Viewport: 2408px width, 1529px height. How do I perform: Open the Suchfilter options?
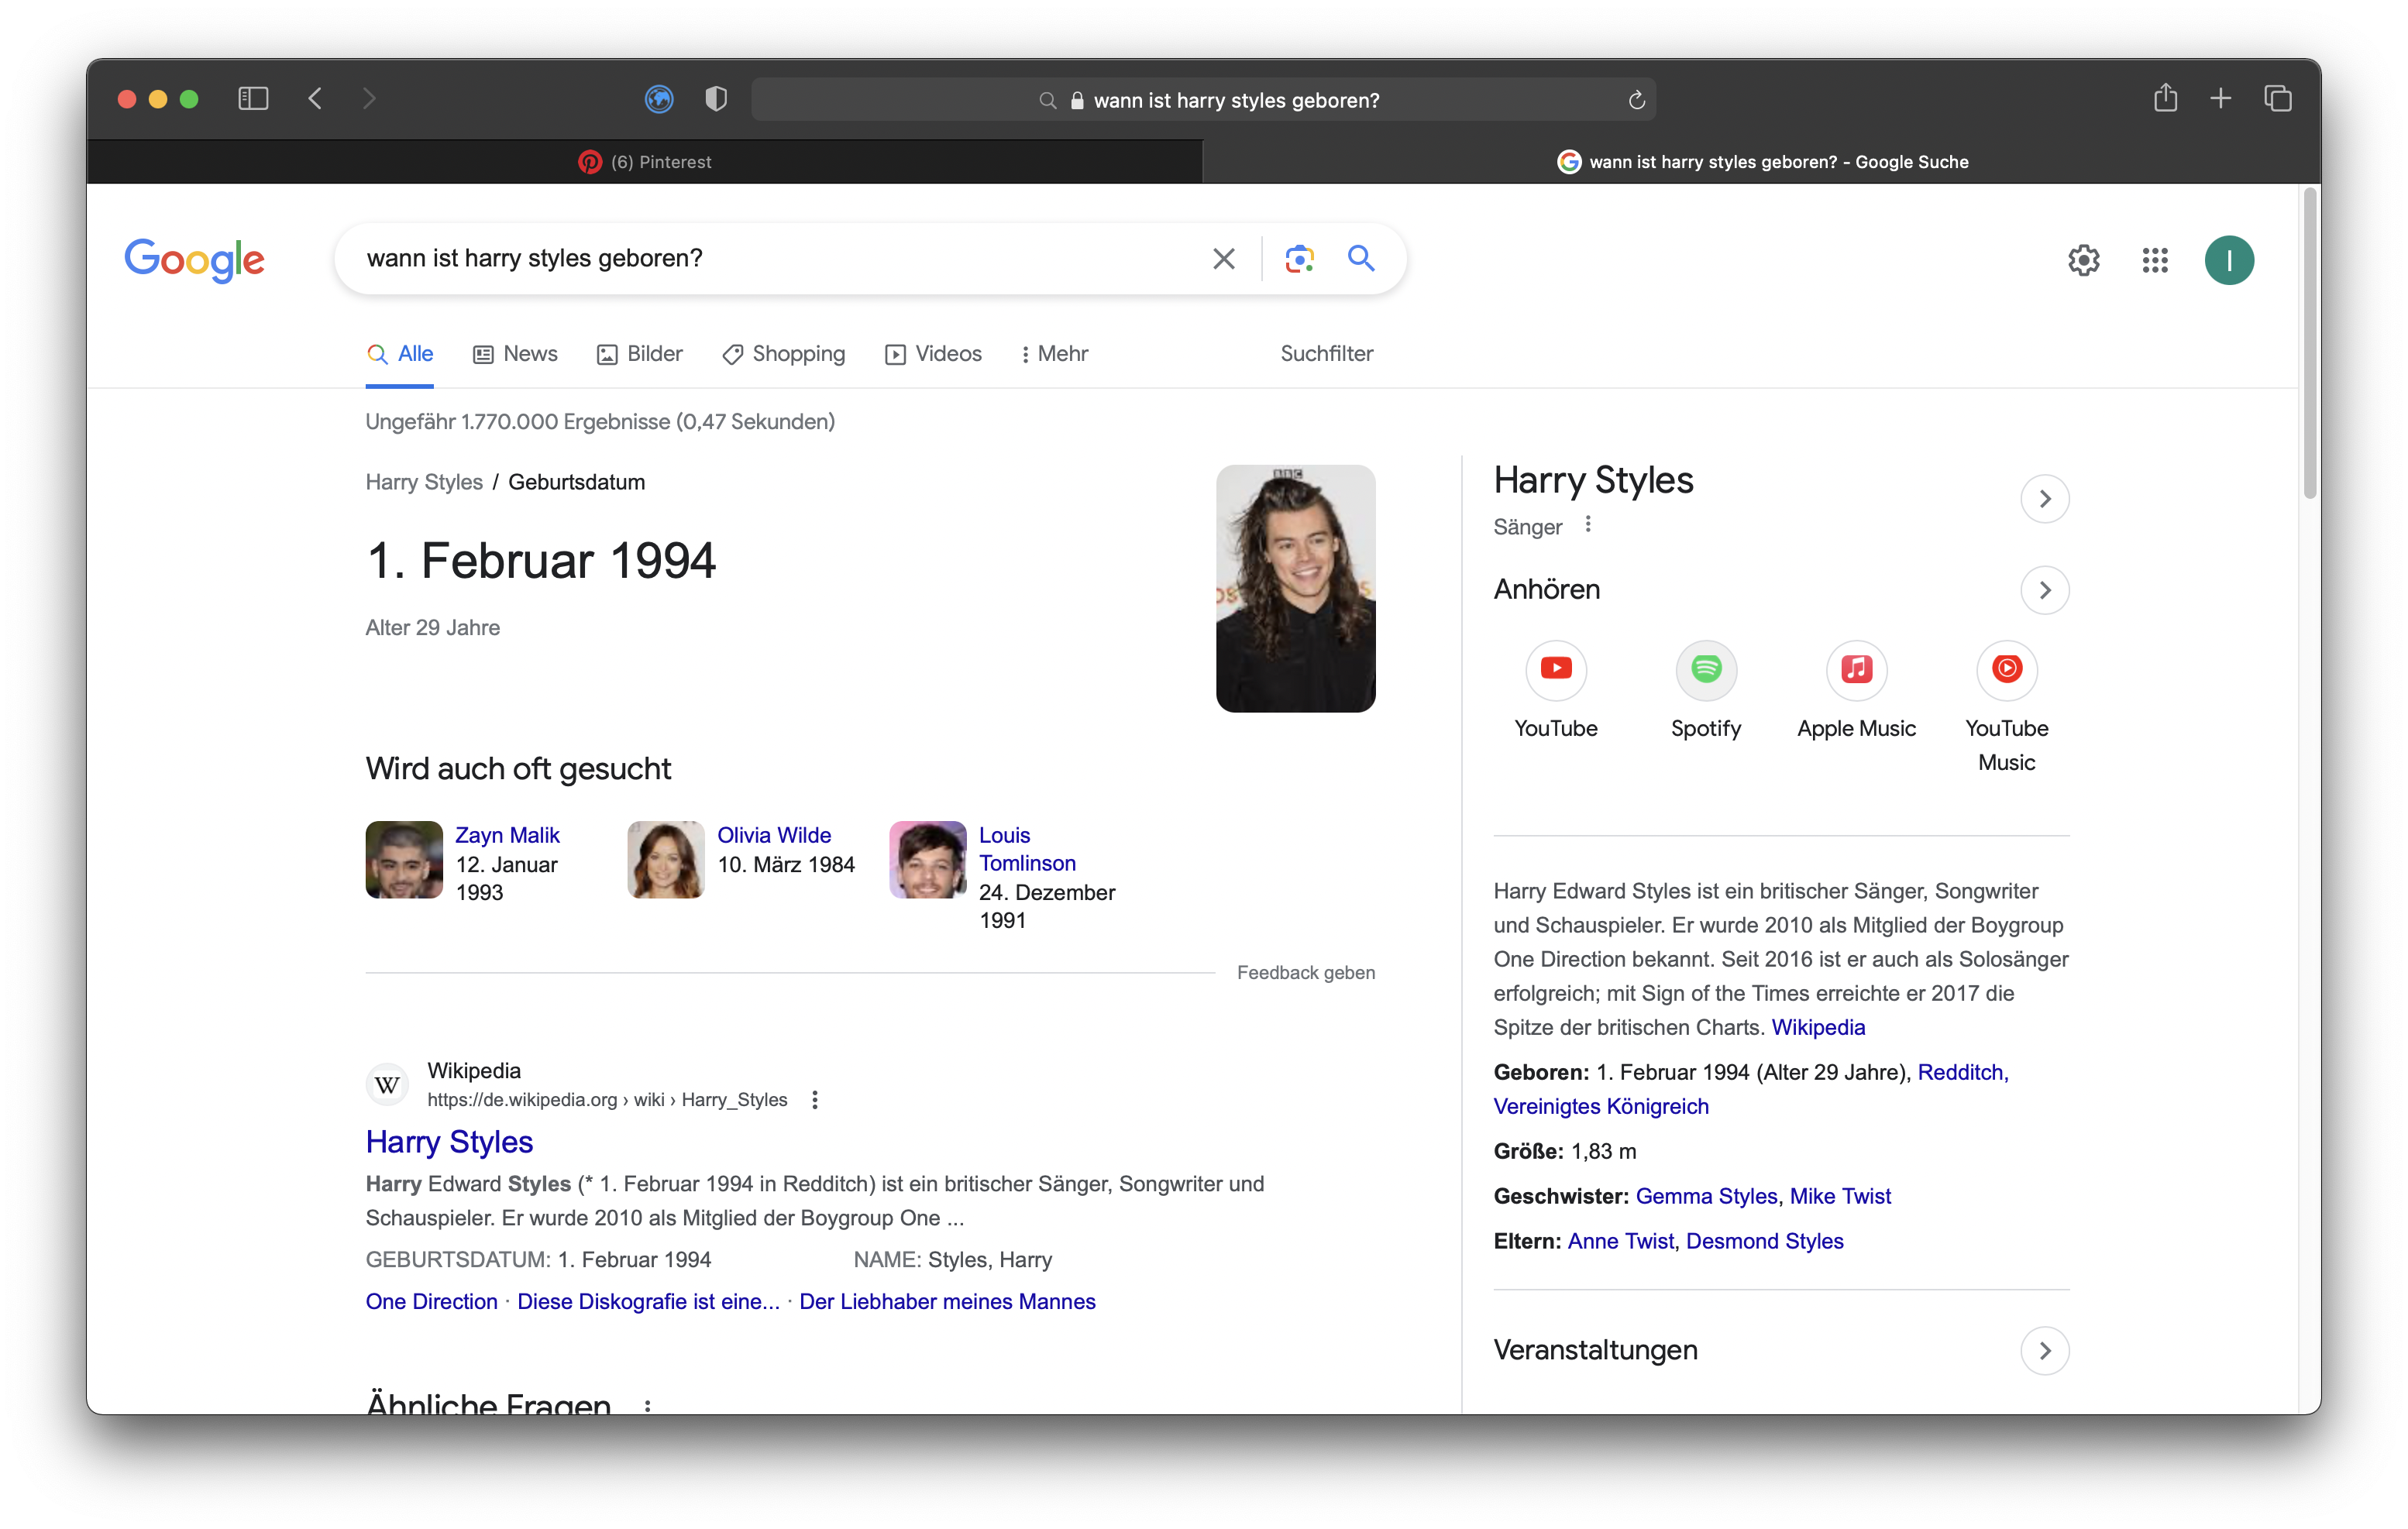click(1326, 354)
